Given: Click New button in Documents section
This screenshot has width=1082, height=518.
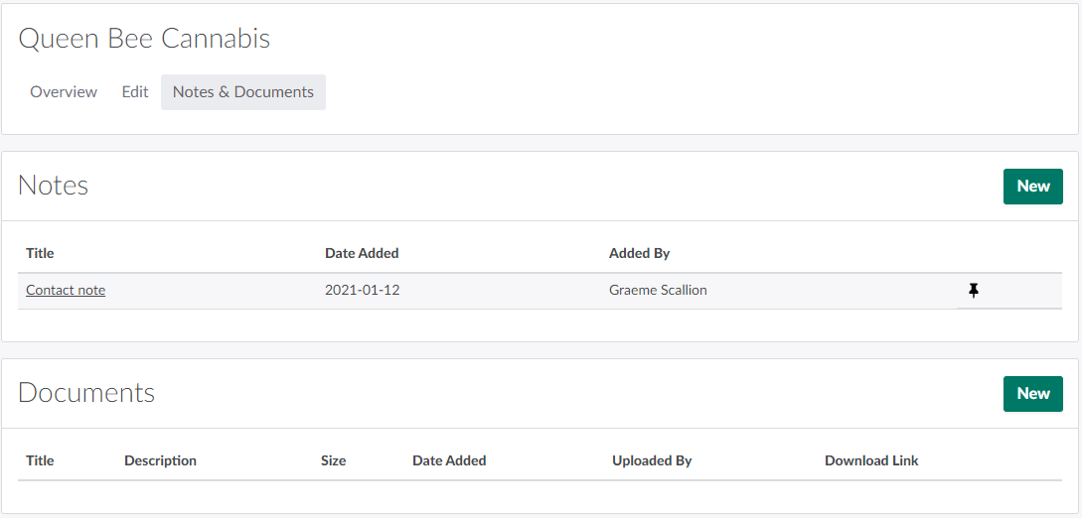Looking at the screenshot, I should 1032,394.
